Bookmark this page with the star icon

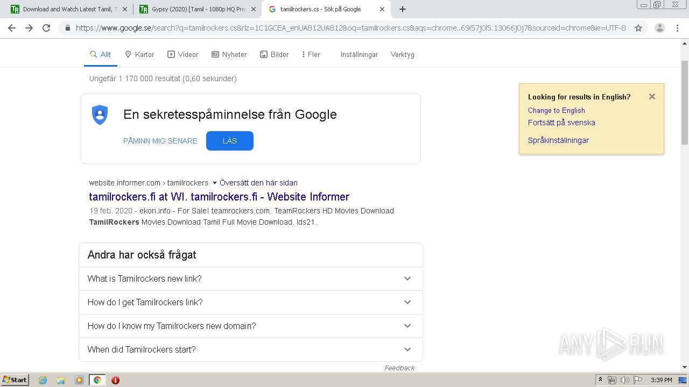[x=638, y=28]
